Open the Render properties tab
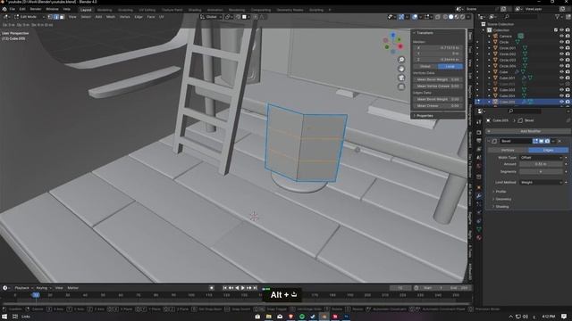 (479, 133)
